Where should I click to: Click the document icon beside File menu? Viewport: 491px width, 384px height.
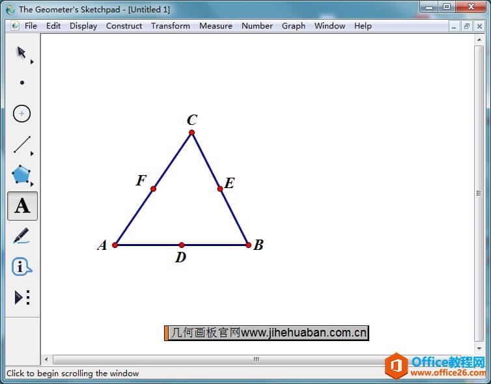15,25
